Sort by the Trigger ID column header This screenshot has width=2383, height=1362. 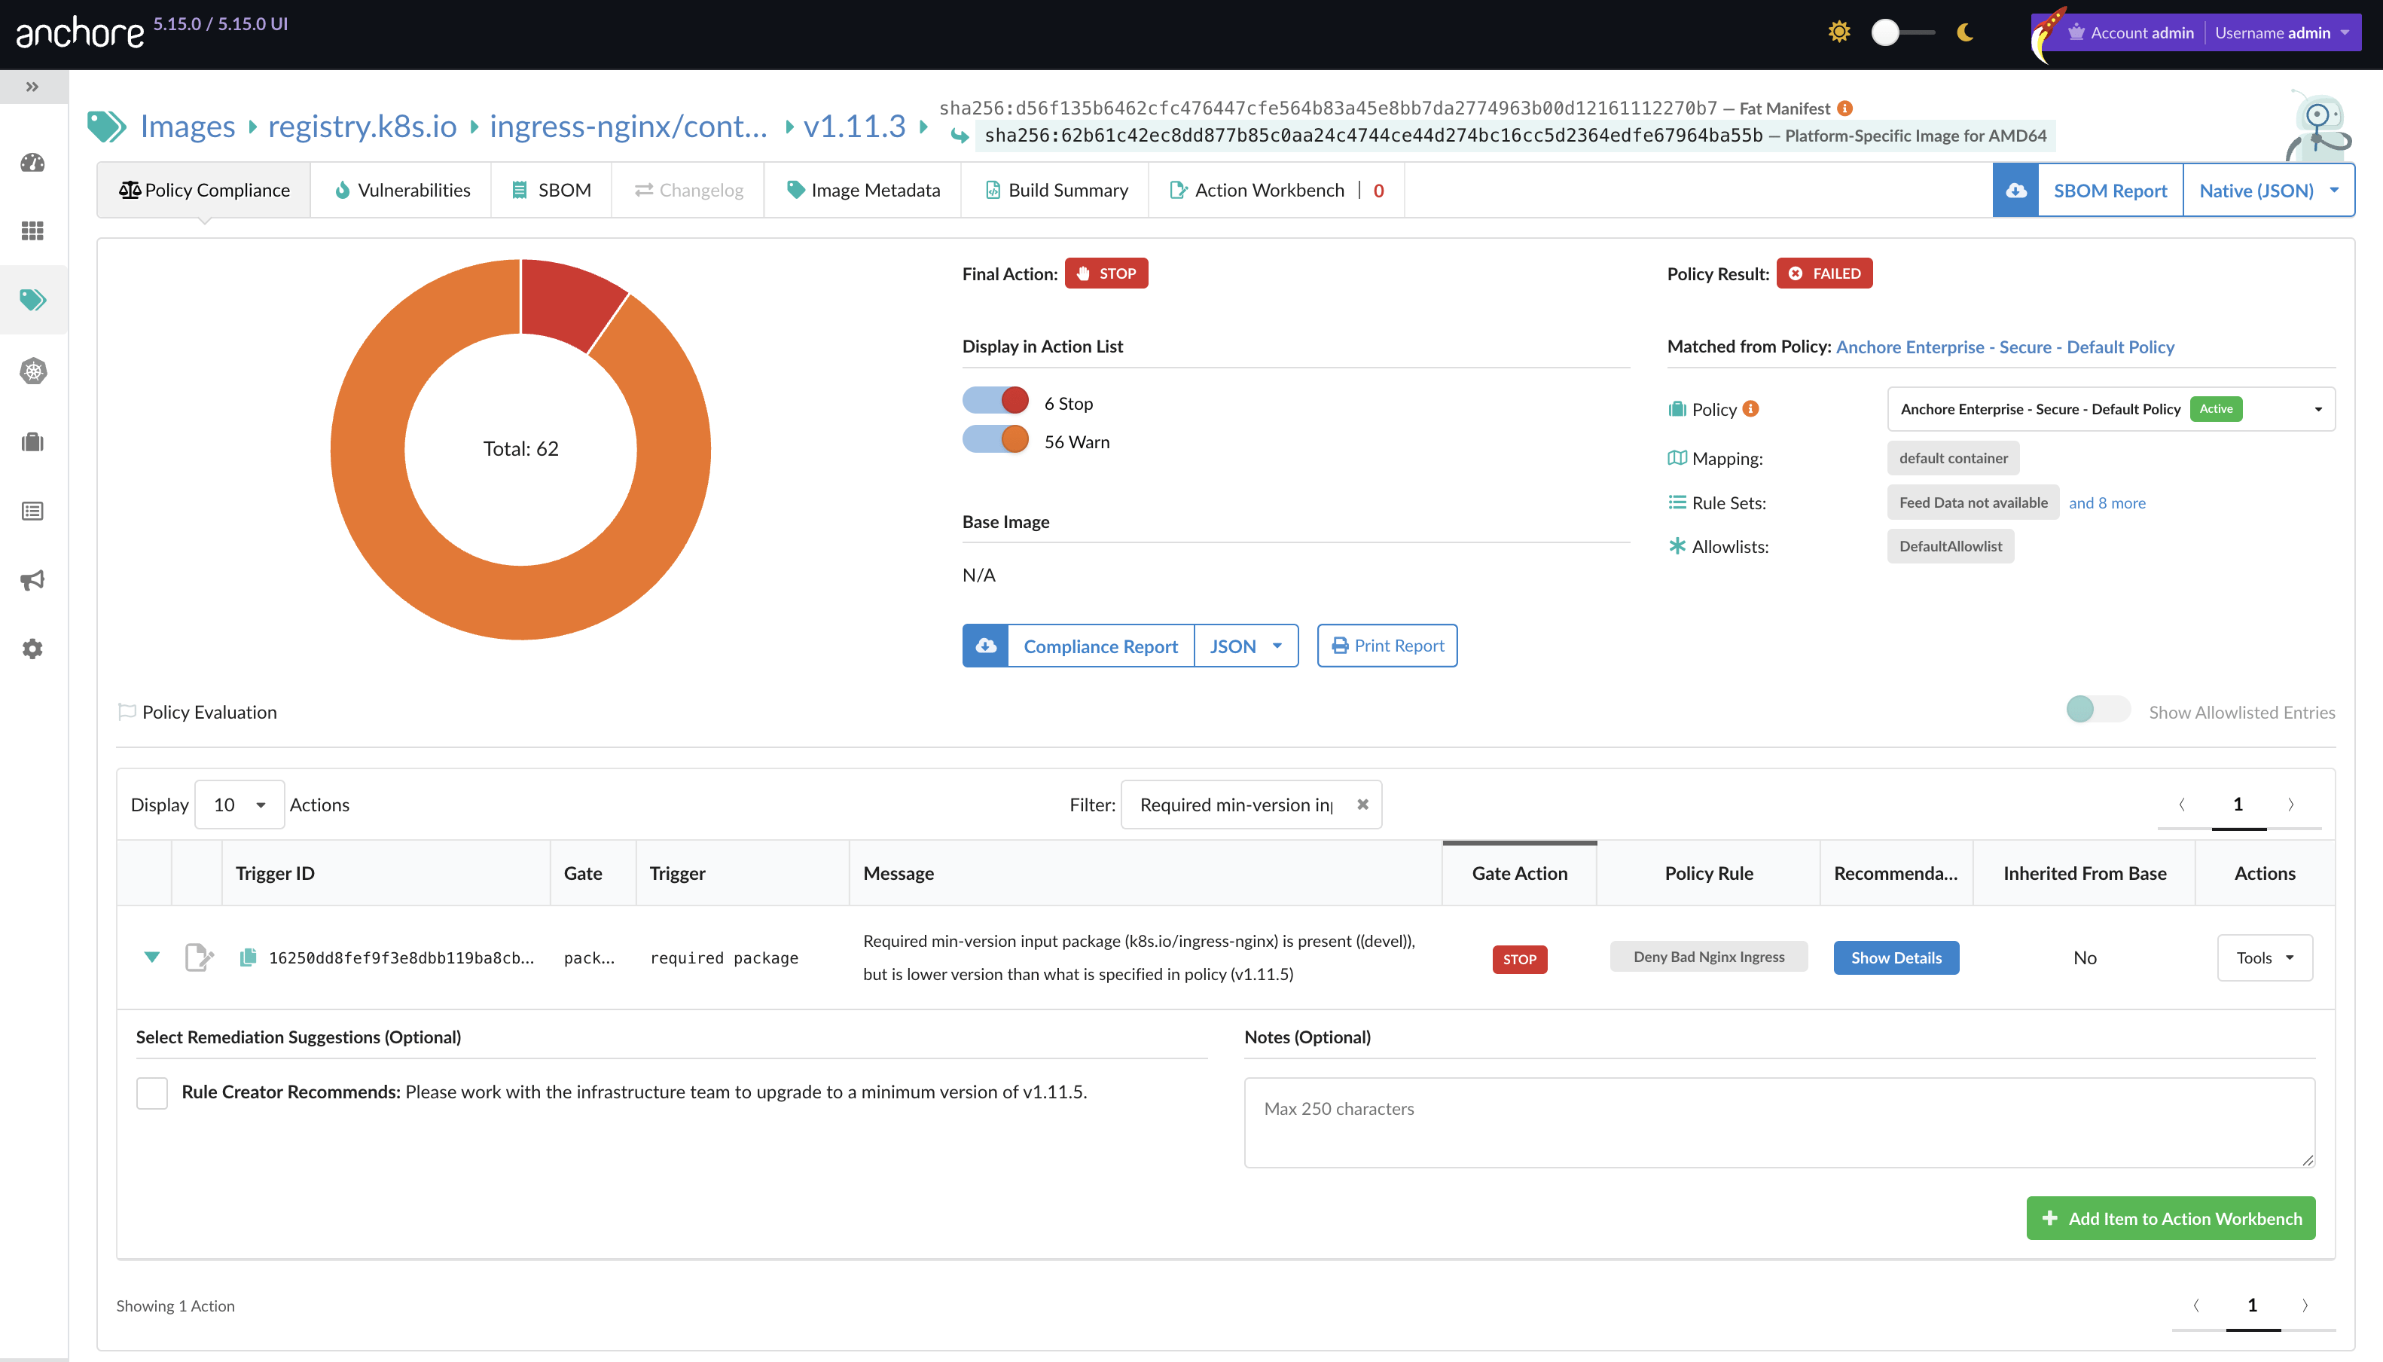(x=386, y=874)
